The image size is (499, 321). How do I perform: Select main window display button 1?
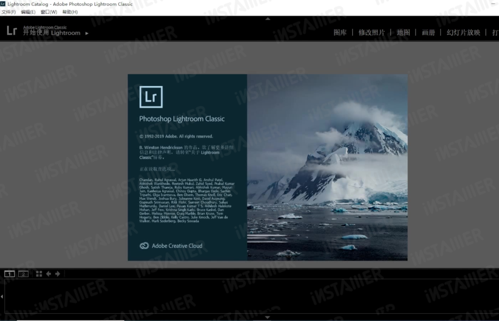click(x=10, y=274)
